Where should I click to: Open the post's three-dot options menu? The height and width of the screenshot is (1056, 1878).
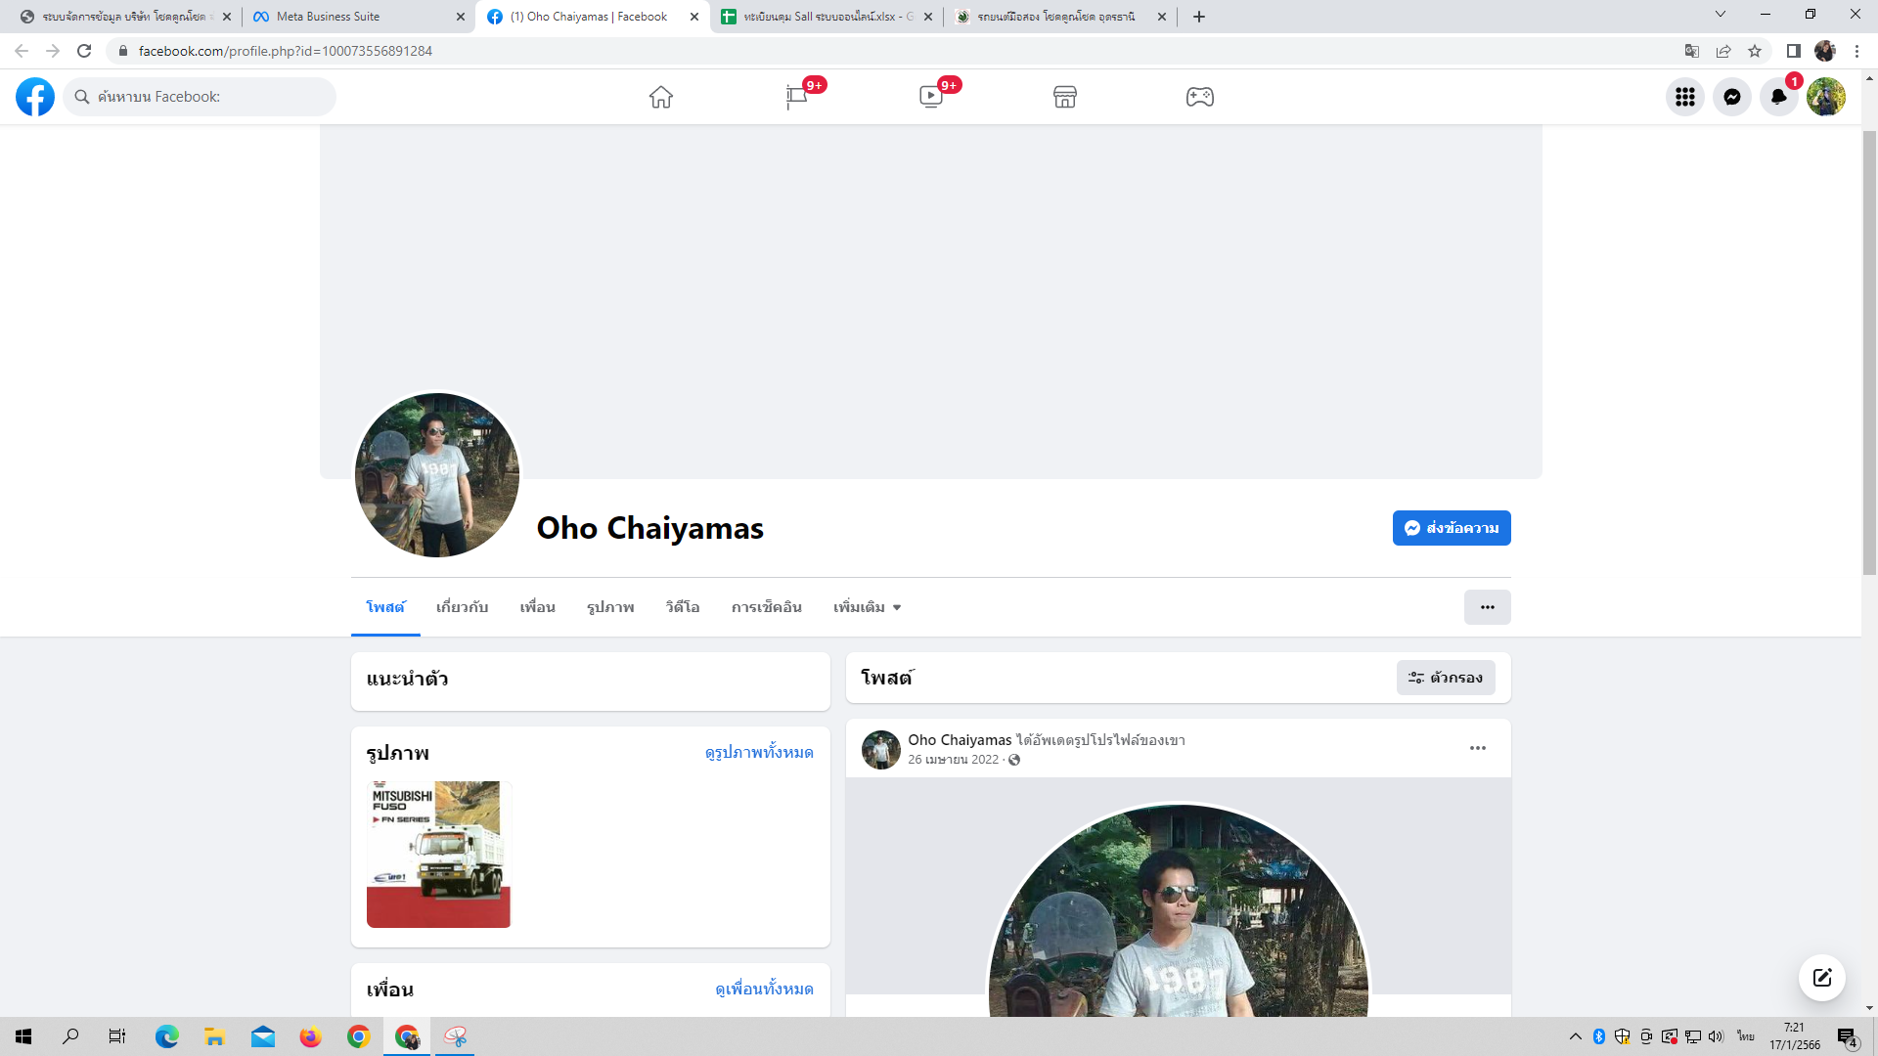pyautogui.click(x=1477, y=748)
